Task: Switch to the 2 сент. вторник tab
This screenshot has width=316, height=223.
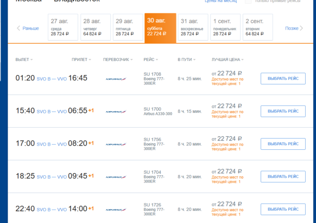Action: click(258, 27)
